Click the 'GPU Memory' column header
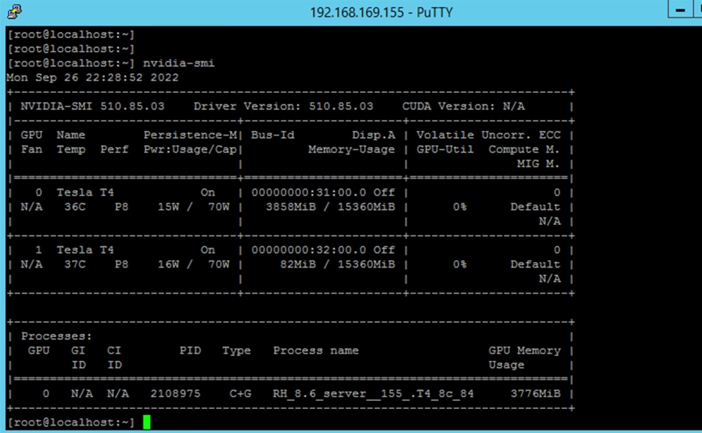 [524, 351]
